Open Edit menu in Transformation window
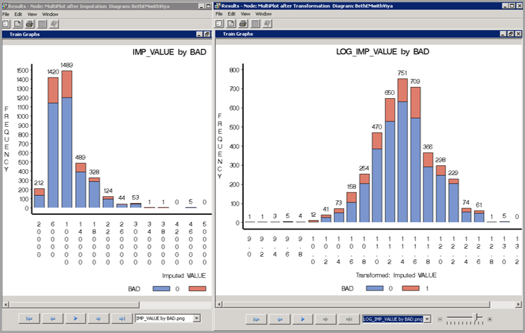Screen dimensions: 525x333 [x=231, y=14]
